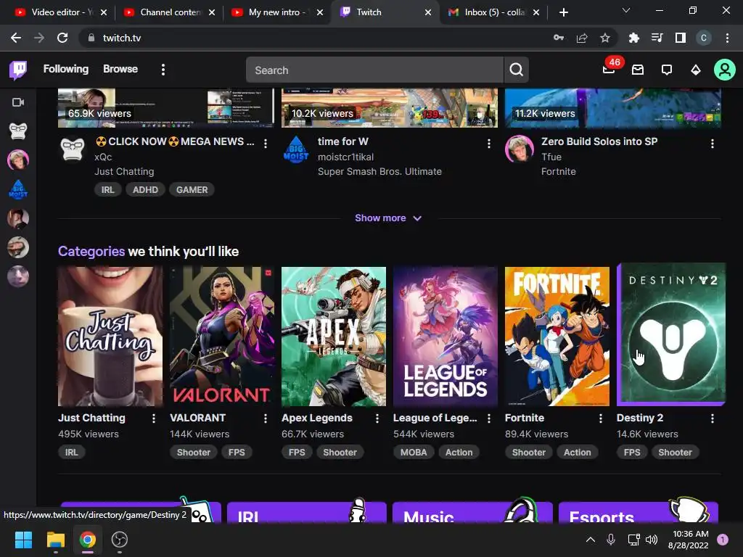743x557 pixels.
Task: Open moistcr1tikal Big Moist avatar in sidebar
Action: pos(18,189)
